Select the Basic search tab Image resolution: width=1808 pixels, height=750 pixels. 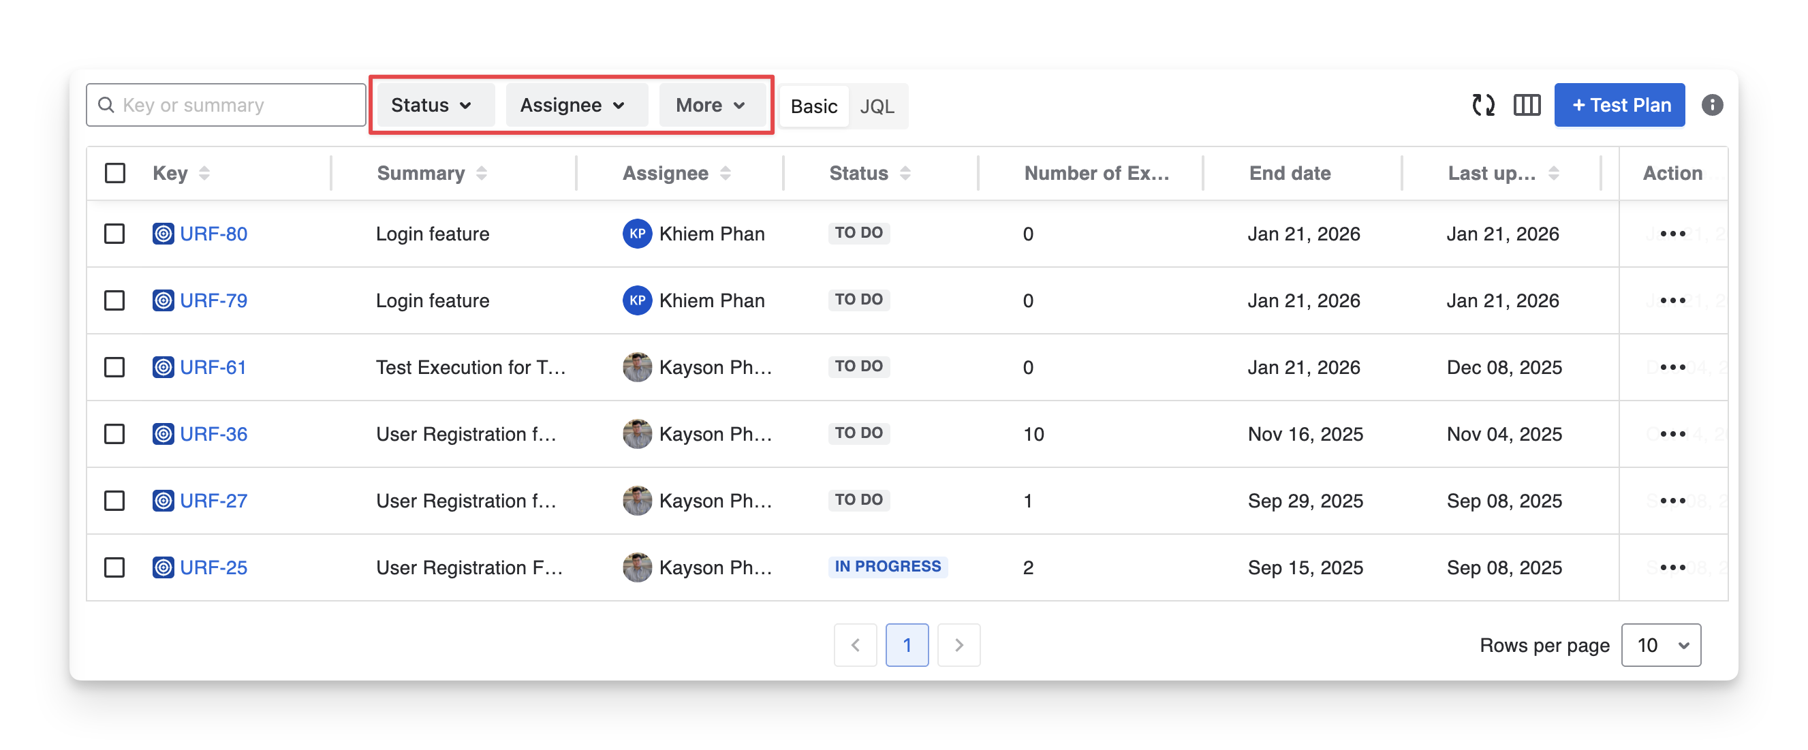(x=813, y=107)
